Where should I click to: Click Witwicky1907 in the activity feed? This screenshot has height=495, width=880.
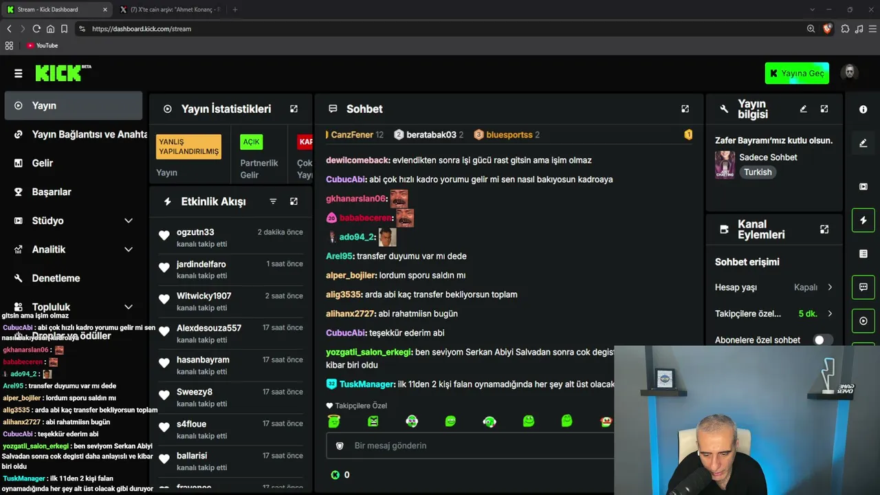point(204,296)
